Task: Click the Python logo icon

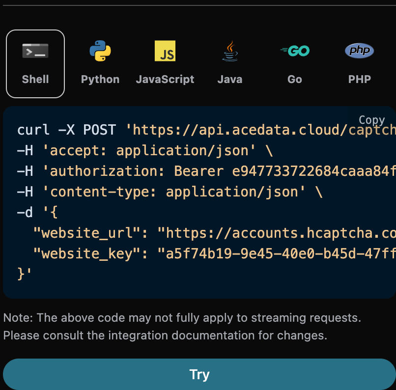Action: (100, 50)
